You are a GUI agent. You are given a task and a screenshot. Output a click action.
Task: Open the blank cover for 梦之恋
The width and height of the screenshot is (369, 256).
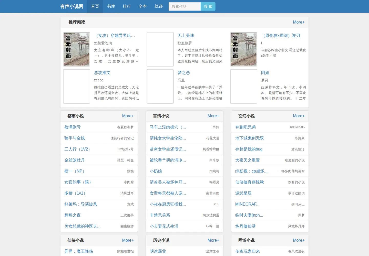click(160, 86)
